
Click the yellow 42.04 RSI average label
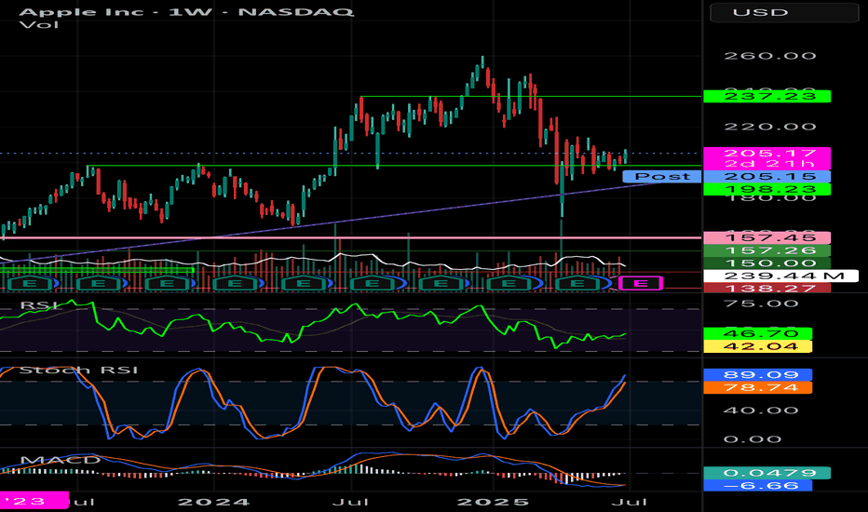[x=757, y=346]
